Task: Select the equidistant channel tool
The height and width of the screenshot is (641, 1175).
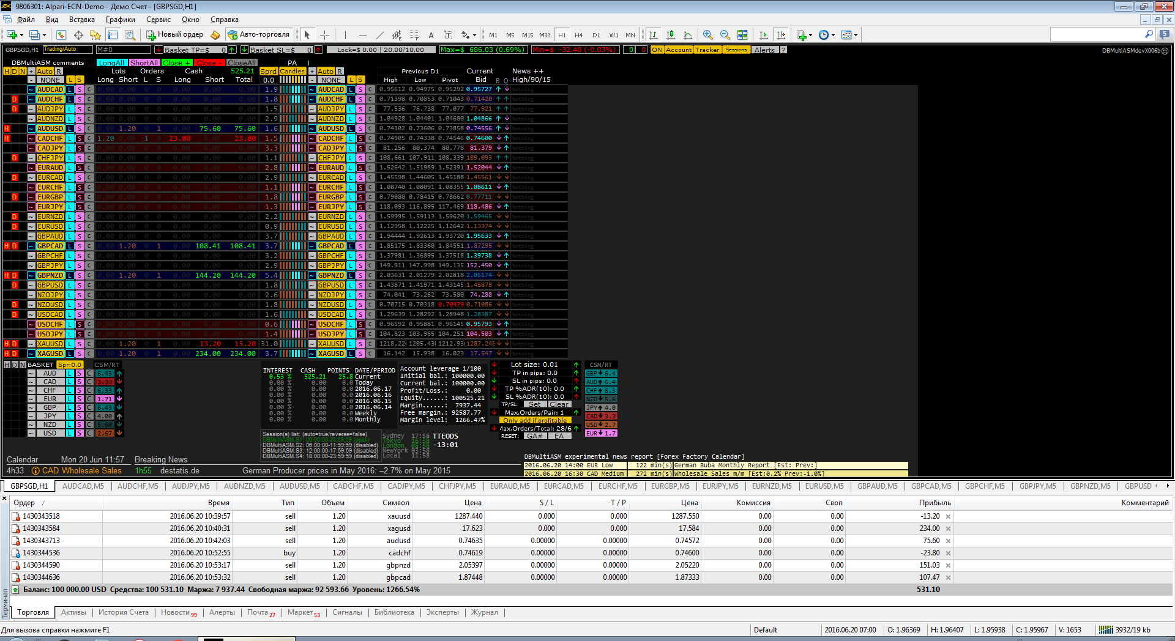Action: point(397,35)
